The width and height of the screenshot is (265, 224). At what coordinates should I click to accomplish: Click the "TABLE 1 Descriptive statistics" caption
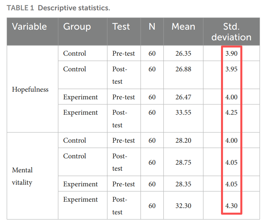coord(58,8)
